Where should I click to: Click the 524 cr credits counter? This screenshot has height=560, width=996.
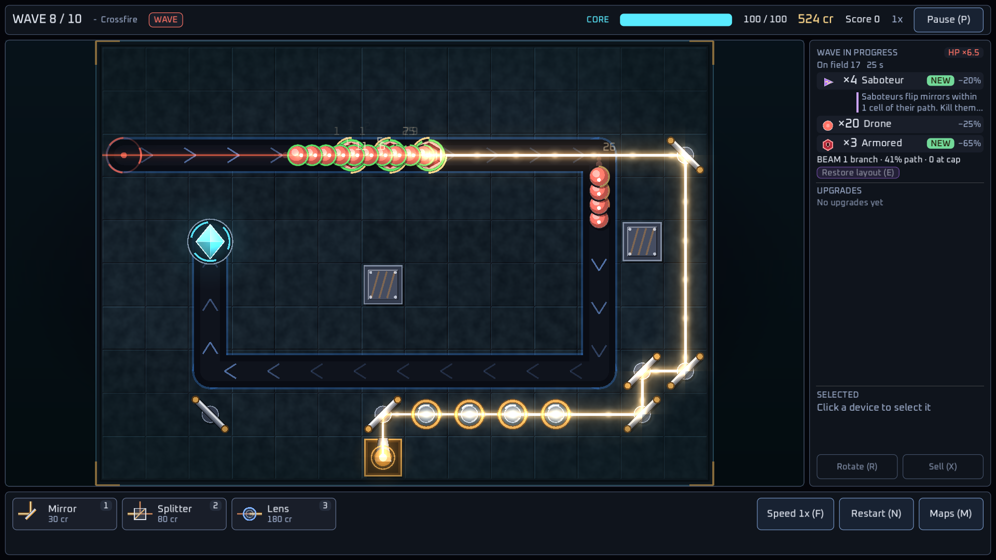(x=815, y=19)
